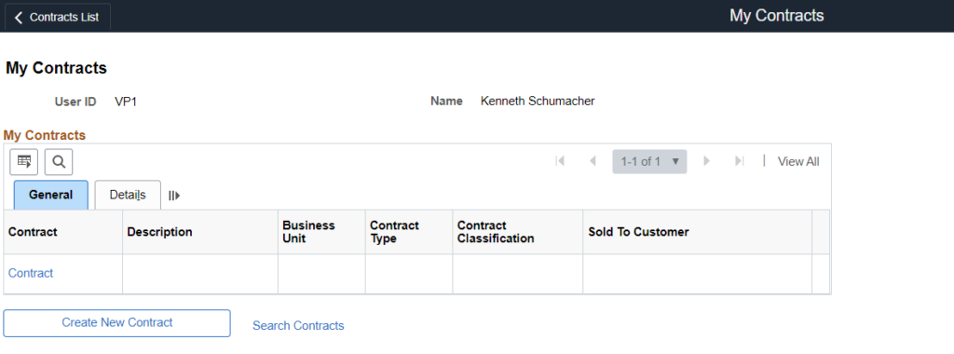Click the Sold To Customer column header
This screenshot has height=354, width=954.
point(638,232)
